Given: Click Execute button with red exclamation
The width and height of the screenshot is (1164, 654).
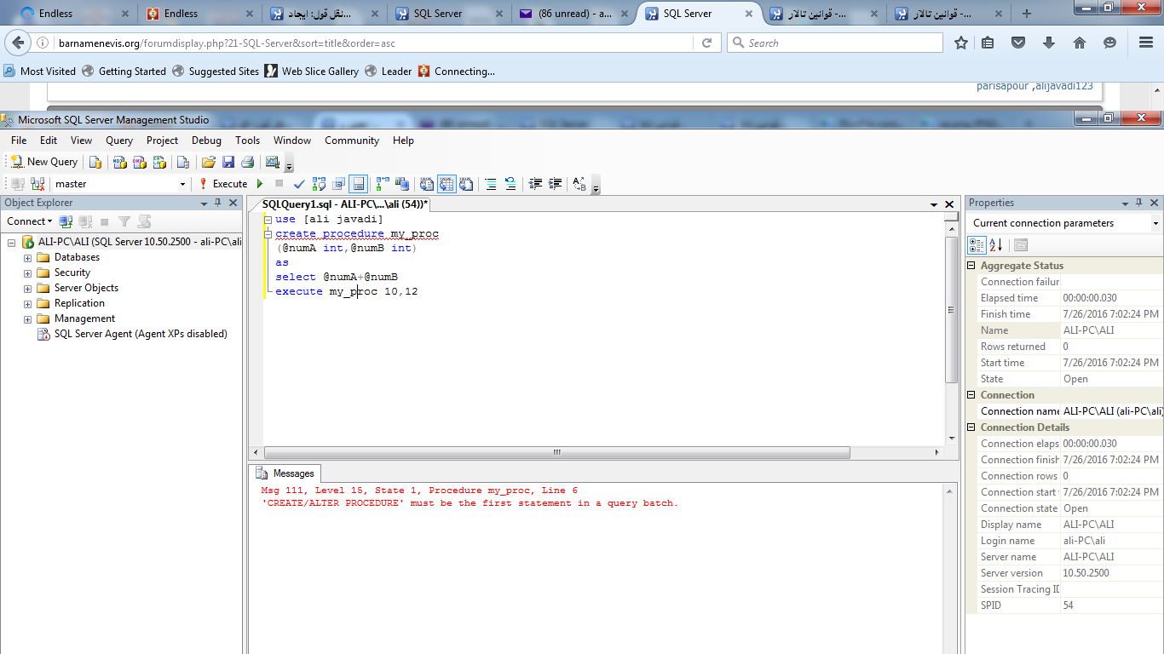Looking at the screenshot, I should (223, 184).
